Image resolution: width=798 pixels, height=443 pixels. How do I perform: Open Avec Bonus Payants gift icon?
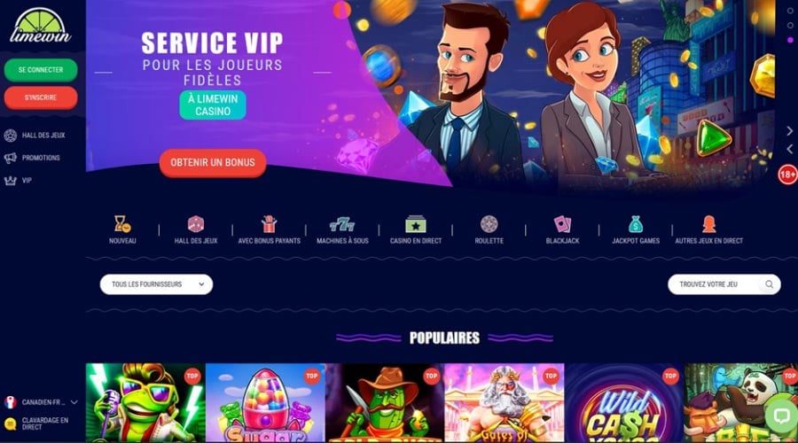[269, 224]
